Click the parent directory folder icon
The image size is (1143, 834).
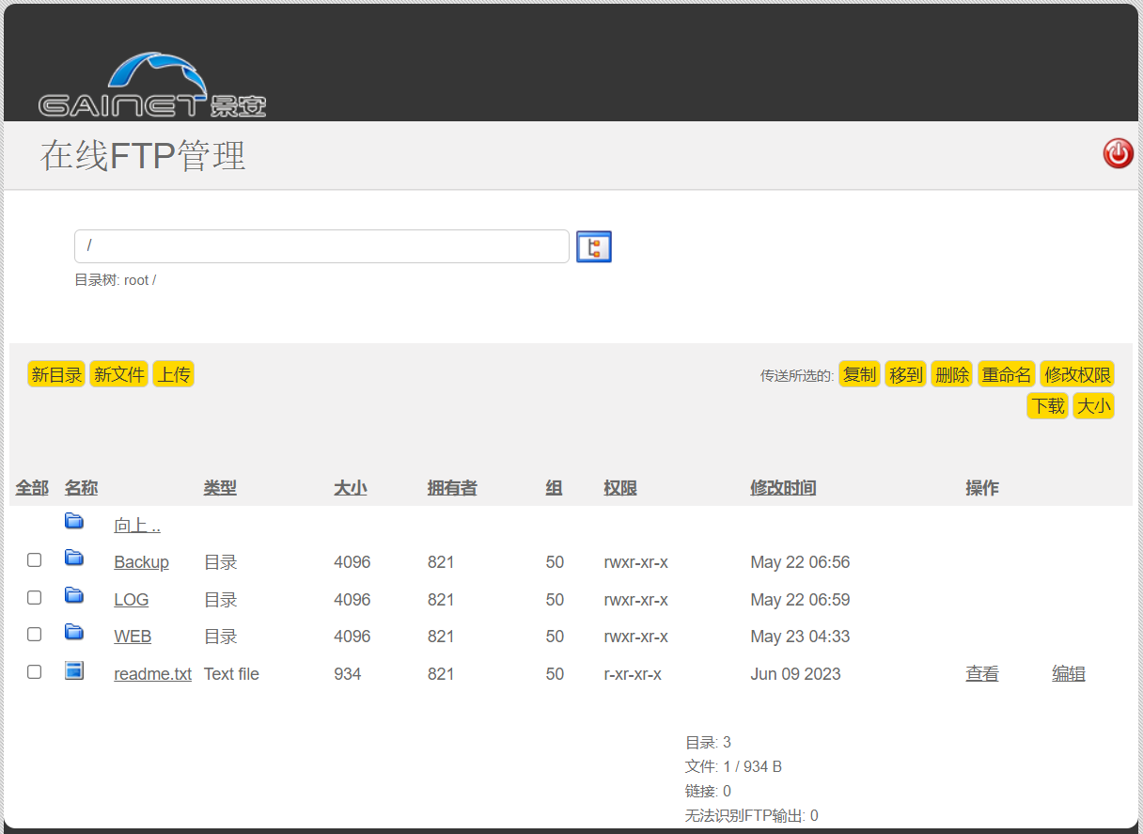(x=74, y=522)
